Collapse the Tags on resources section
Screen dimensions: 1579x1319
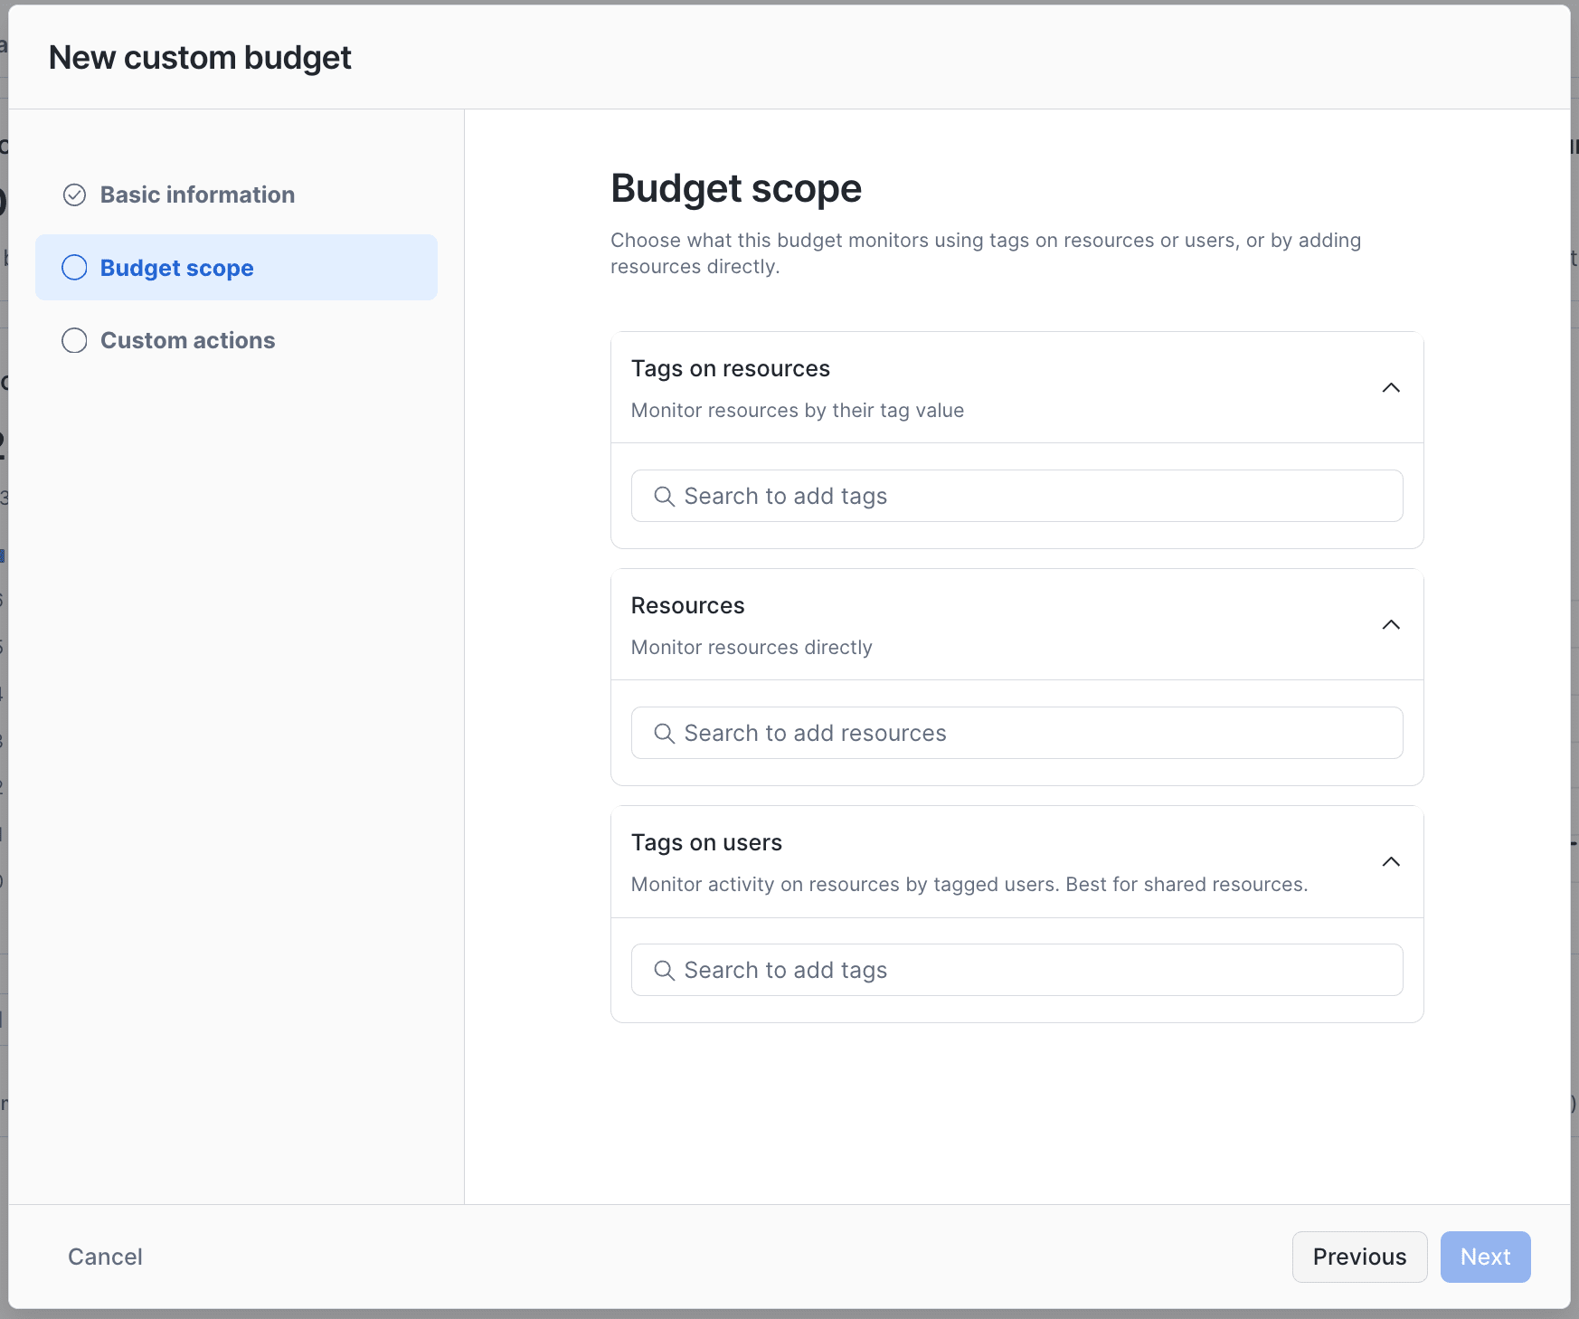1391,388
